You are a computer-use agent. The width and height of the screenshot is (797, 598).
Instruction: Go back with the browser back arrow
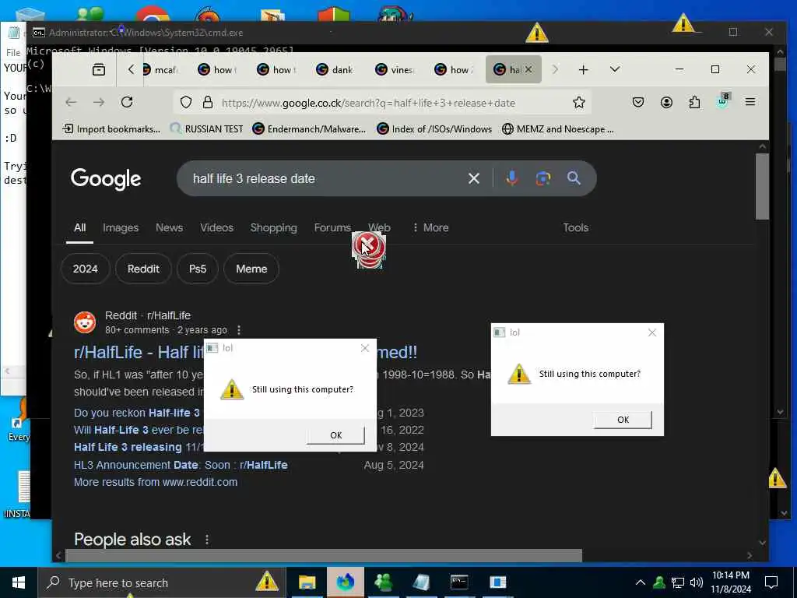71,102
